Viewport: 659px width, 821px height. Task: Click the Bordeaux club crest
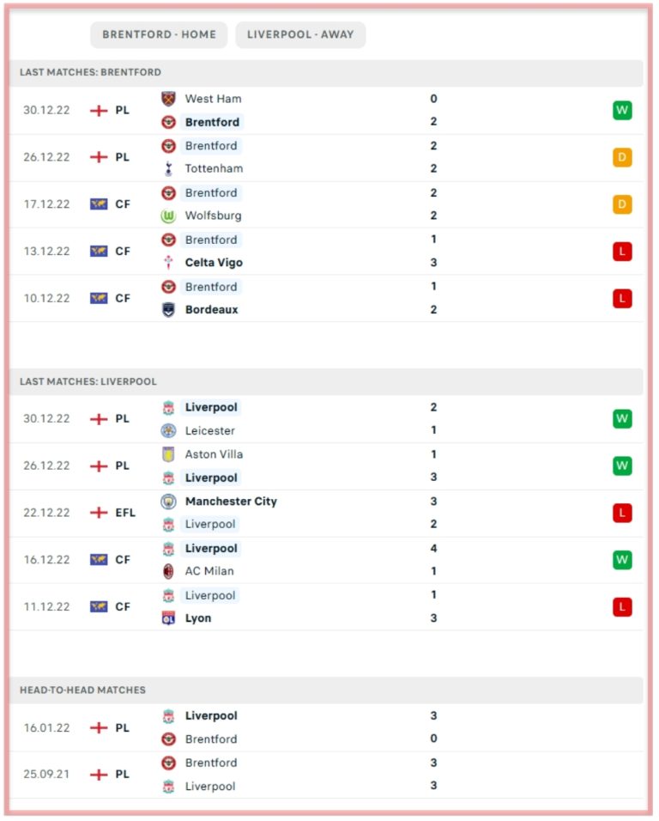(x=168, y=309)
